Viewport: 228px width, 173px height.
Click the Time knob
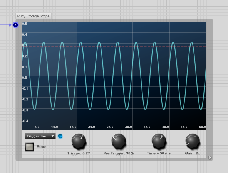tap(159, 141)
